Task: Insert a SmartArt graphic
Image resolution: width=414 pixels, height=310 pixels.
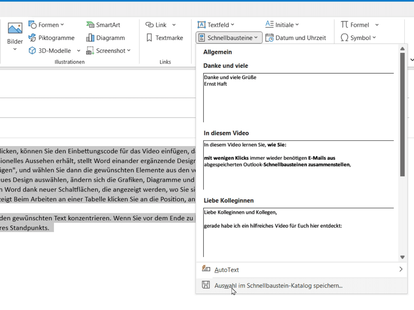Action: (103, 25)
